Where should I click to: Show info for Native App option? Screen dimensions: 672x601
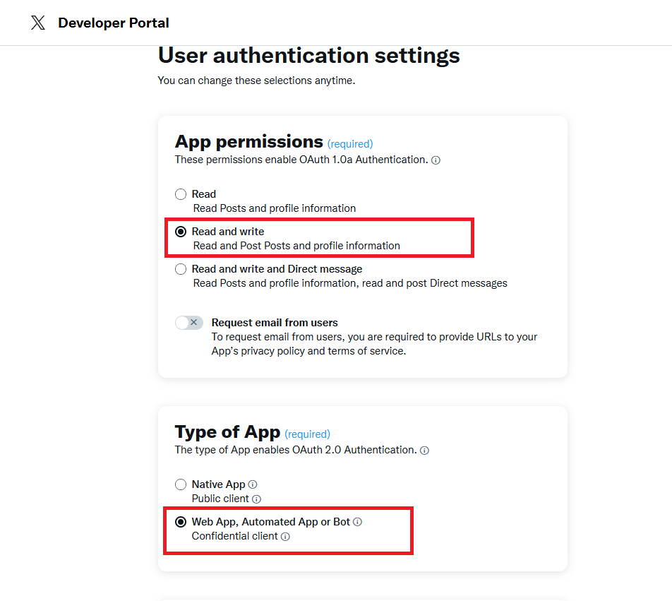pyautogui.click(x=253, y=484)
